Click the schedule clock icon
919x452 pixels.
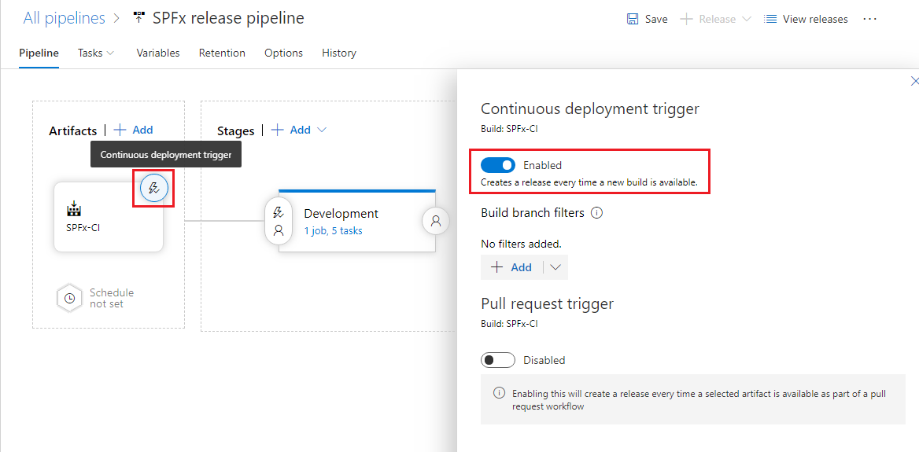(70, 299)
